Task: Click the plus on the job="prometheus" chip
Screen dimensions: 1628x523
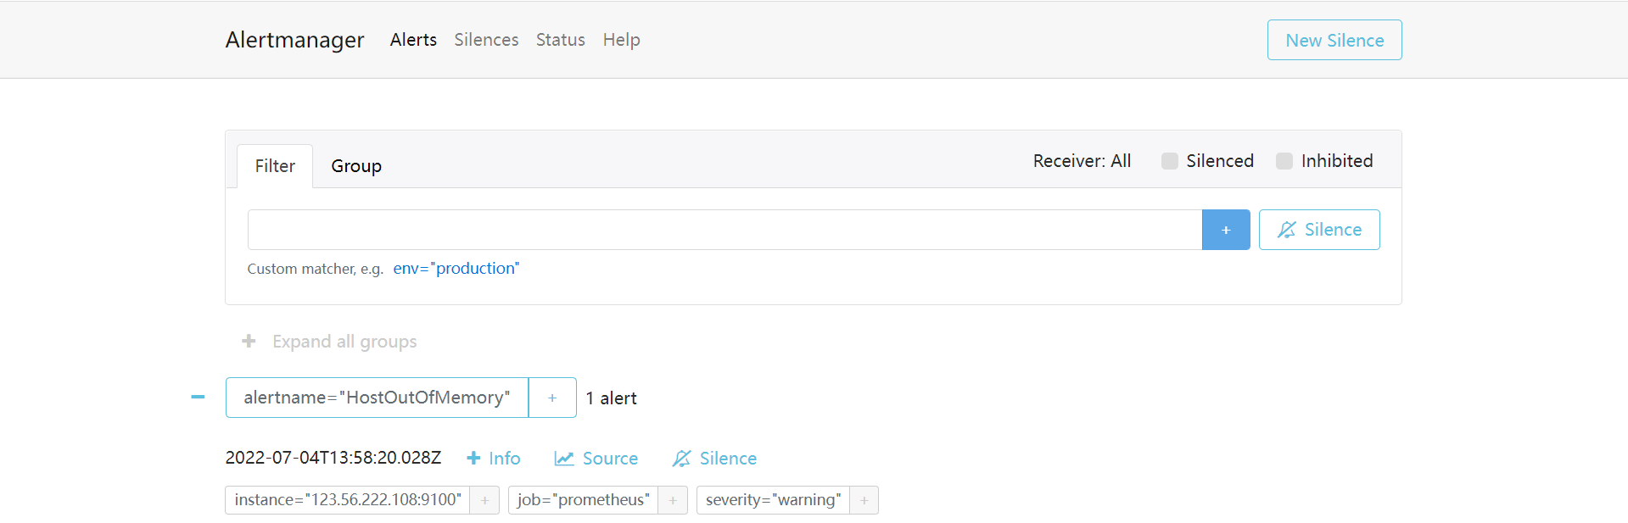Action: pyautogui.click(x=673, y=499)
